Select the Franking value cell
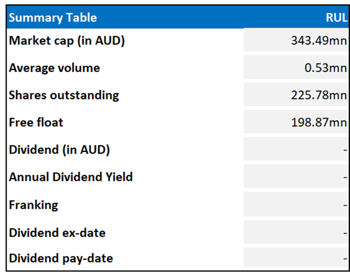Image resolution: width=350 pixels, height=276 pixels. pos(296,205)
